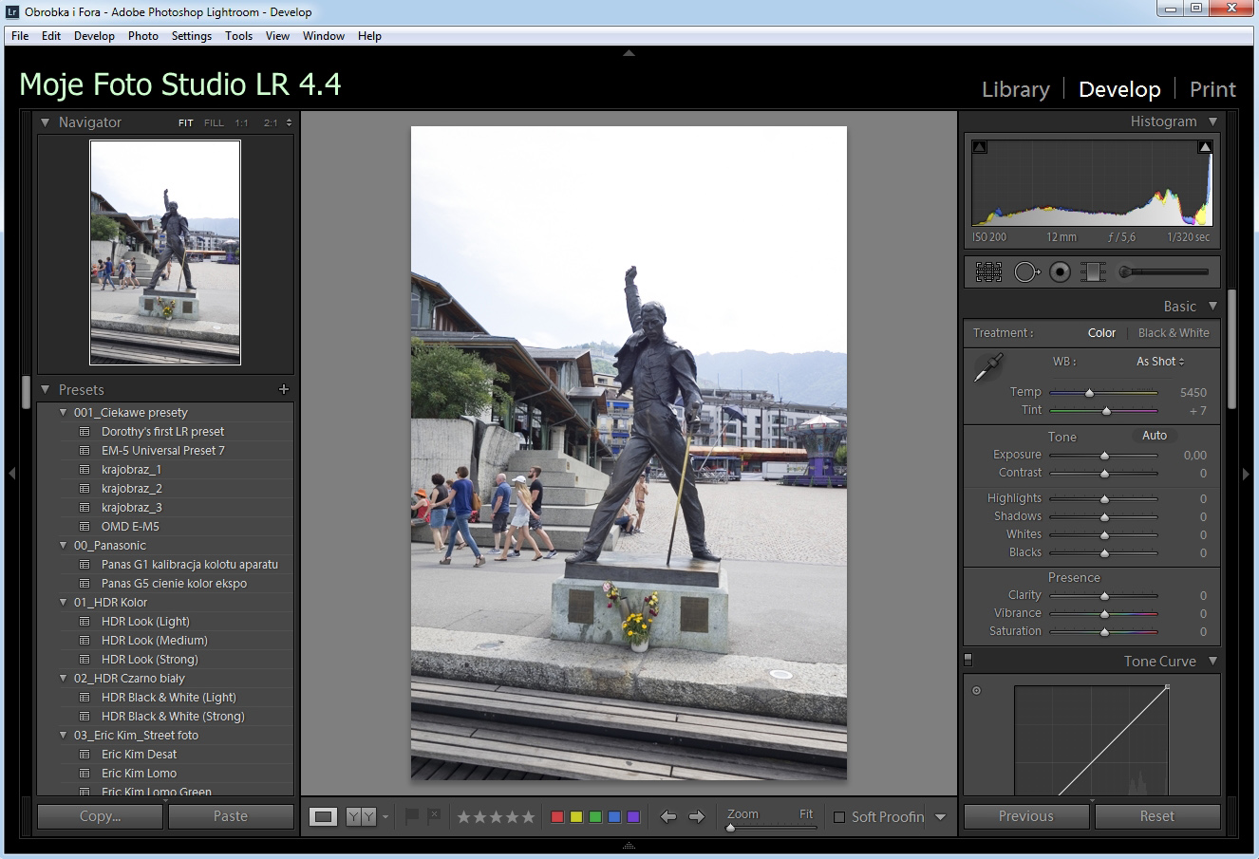Open the Settings menu
1259x859 pixels.
(191, 36)
